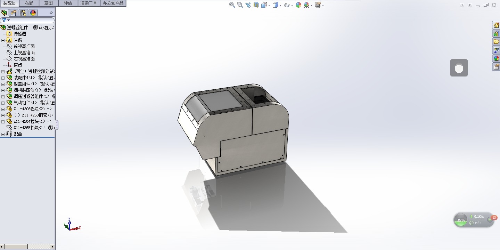Toggle Hide/Show Items eyeglasses tool

click(287, 5)
